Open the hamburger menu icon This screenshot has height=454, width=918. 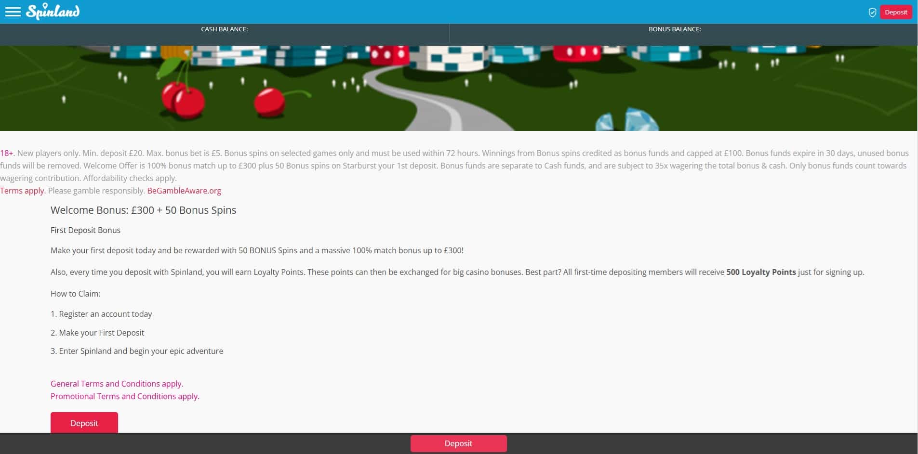tap(13, 12)
